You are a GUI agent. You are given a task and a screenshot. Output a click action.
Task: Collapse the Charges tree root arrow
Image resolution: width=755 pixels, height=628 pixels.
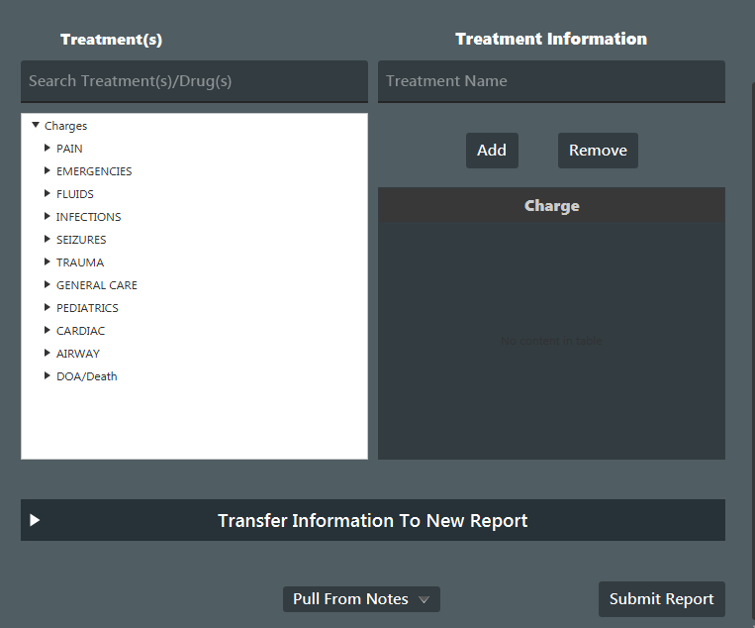tap(36, 126)
